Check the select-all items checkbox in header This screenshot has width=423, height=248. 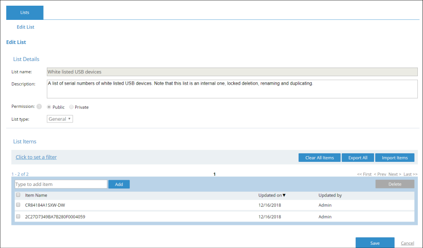[x=18, y=195]
